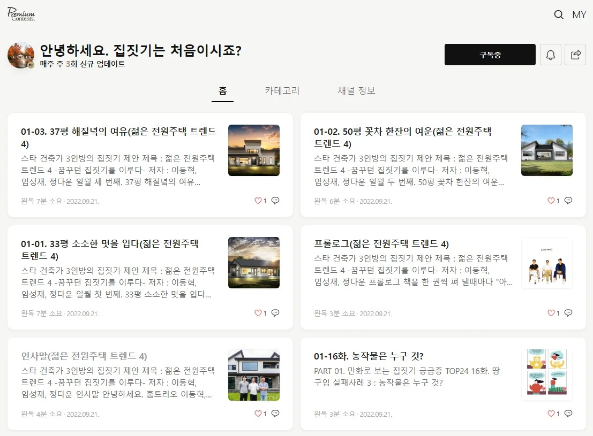The image size is (593, 436).
Task: Click the comment bubble on 프롤로그 post
Action: click(568, 312)
